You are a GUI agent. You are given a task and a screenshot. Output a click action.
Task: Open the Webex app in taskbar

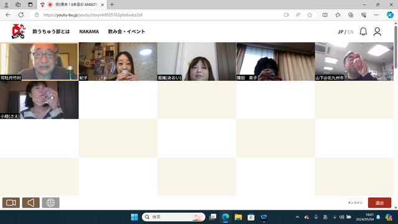[264, 217]
